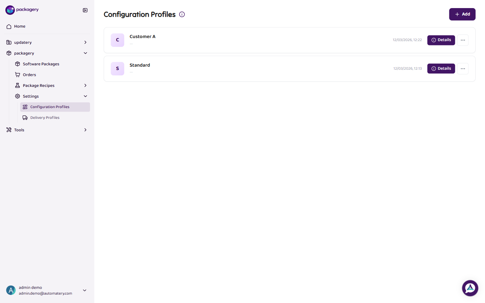Click the Customer A profile avatar
485x303 pixels.
pyautogui.click(x=117, y=40)
